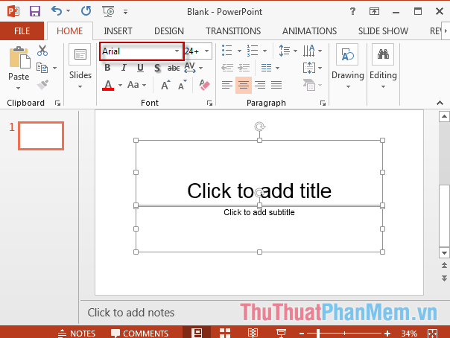Open the Drawing group button
This screenshot has height=338, width=450.
347,67
